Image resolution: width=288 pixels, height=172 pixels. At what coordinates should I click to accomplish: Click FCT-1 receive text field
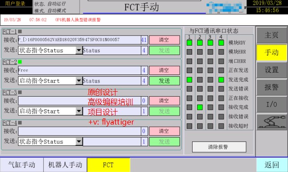80,40
